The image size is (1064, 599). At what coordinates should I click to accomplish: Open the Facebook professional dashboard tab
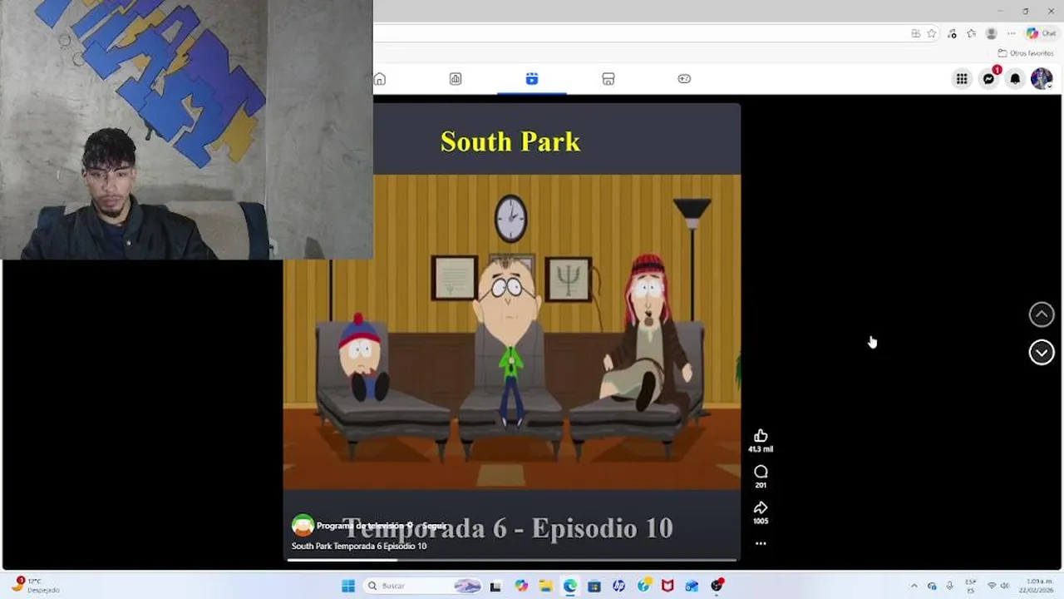click(456, 79)
